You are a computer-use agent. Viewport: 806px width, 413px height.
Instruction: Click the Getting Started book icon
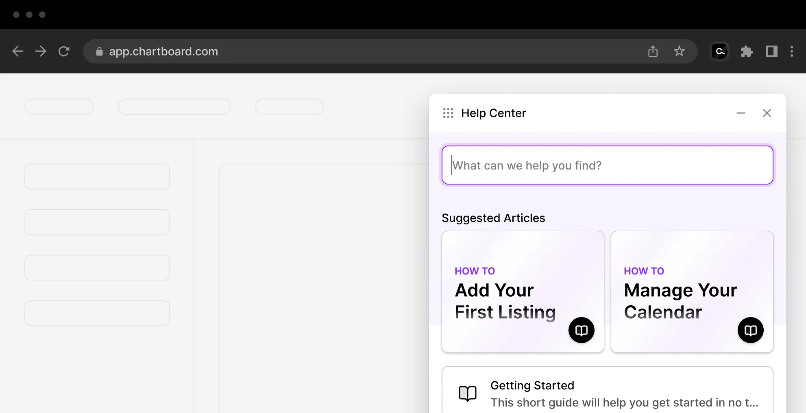(x=467, y=393)
